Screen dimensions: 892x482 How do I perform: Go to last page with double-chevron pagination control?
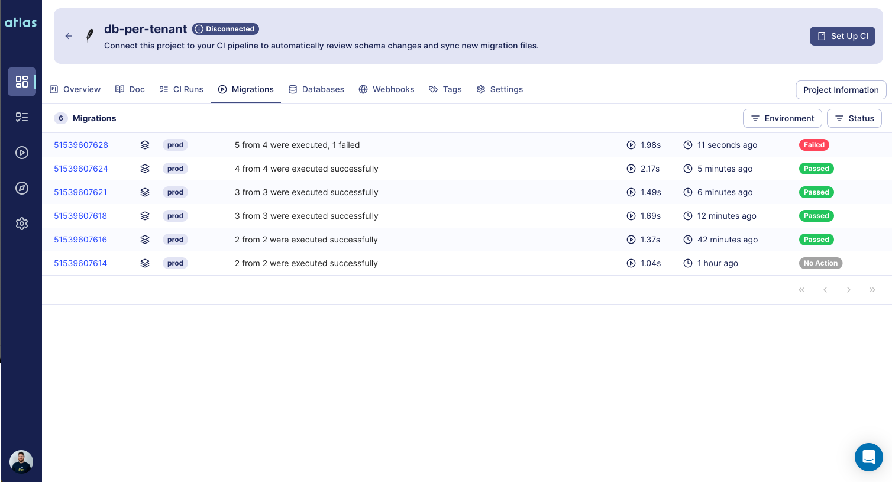pos(872,290)
